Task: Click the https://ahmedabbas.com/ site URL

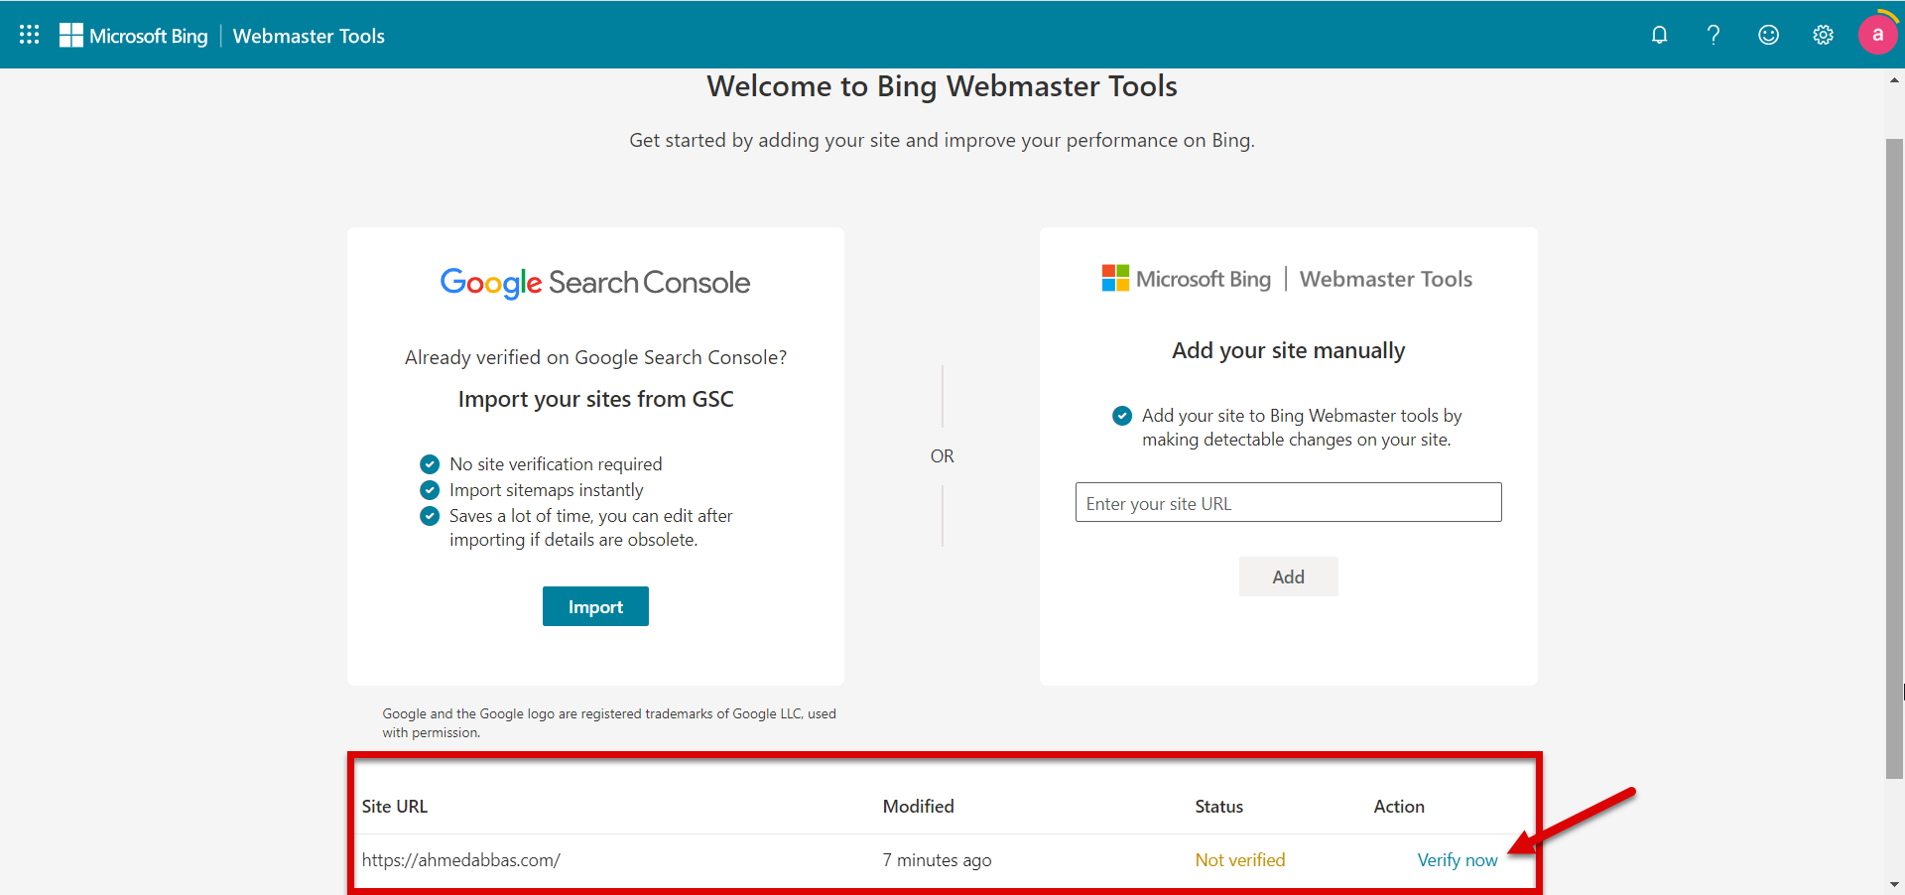Action: [460, 860]
